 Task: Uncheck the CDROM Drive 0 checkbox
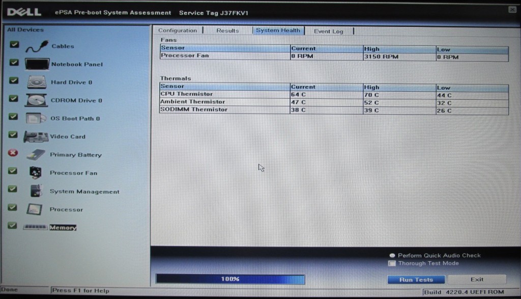13,98
